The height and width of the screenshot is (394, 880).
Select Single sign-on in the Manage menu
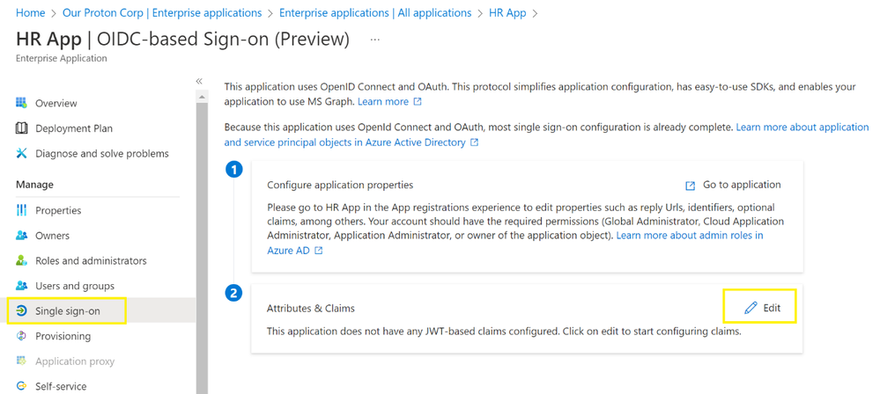point(67,310)
